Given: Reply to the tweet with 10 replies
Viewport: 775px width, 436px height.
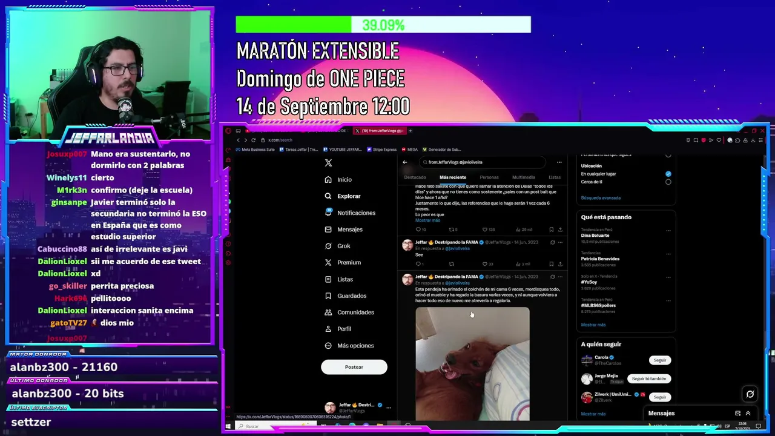Looking at the screenshot, I should click(420, 230).
